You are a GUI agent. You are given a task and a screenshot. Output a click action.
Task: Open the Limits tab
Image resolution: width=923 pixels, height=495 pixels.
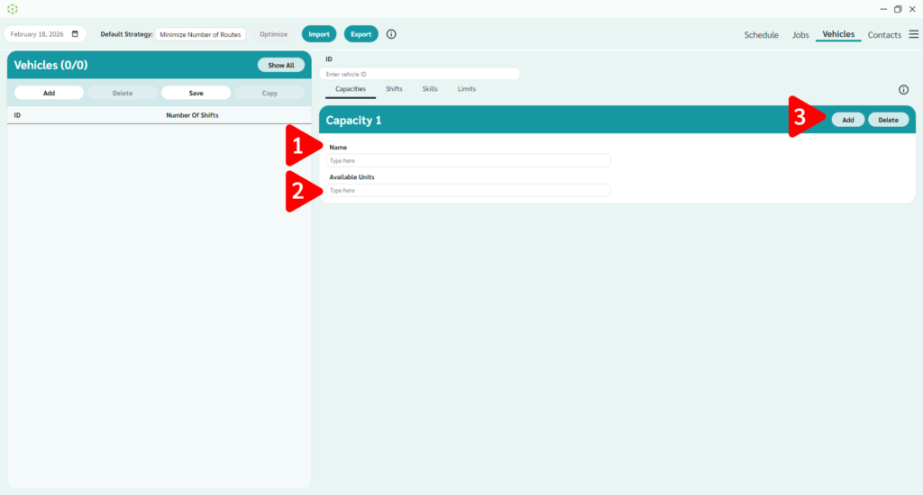pyautogui.click(x=466, y=89)
